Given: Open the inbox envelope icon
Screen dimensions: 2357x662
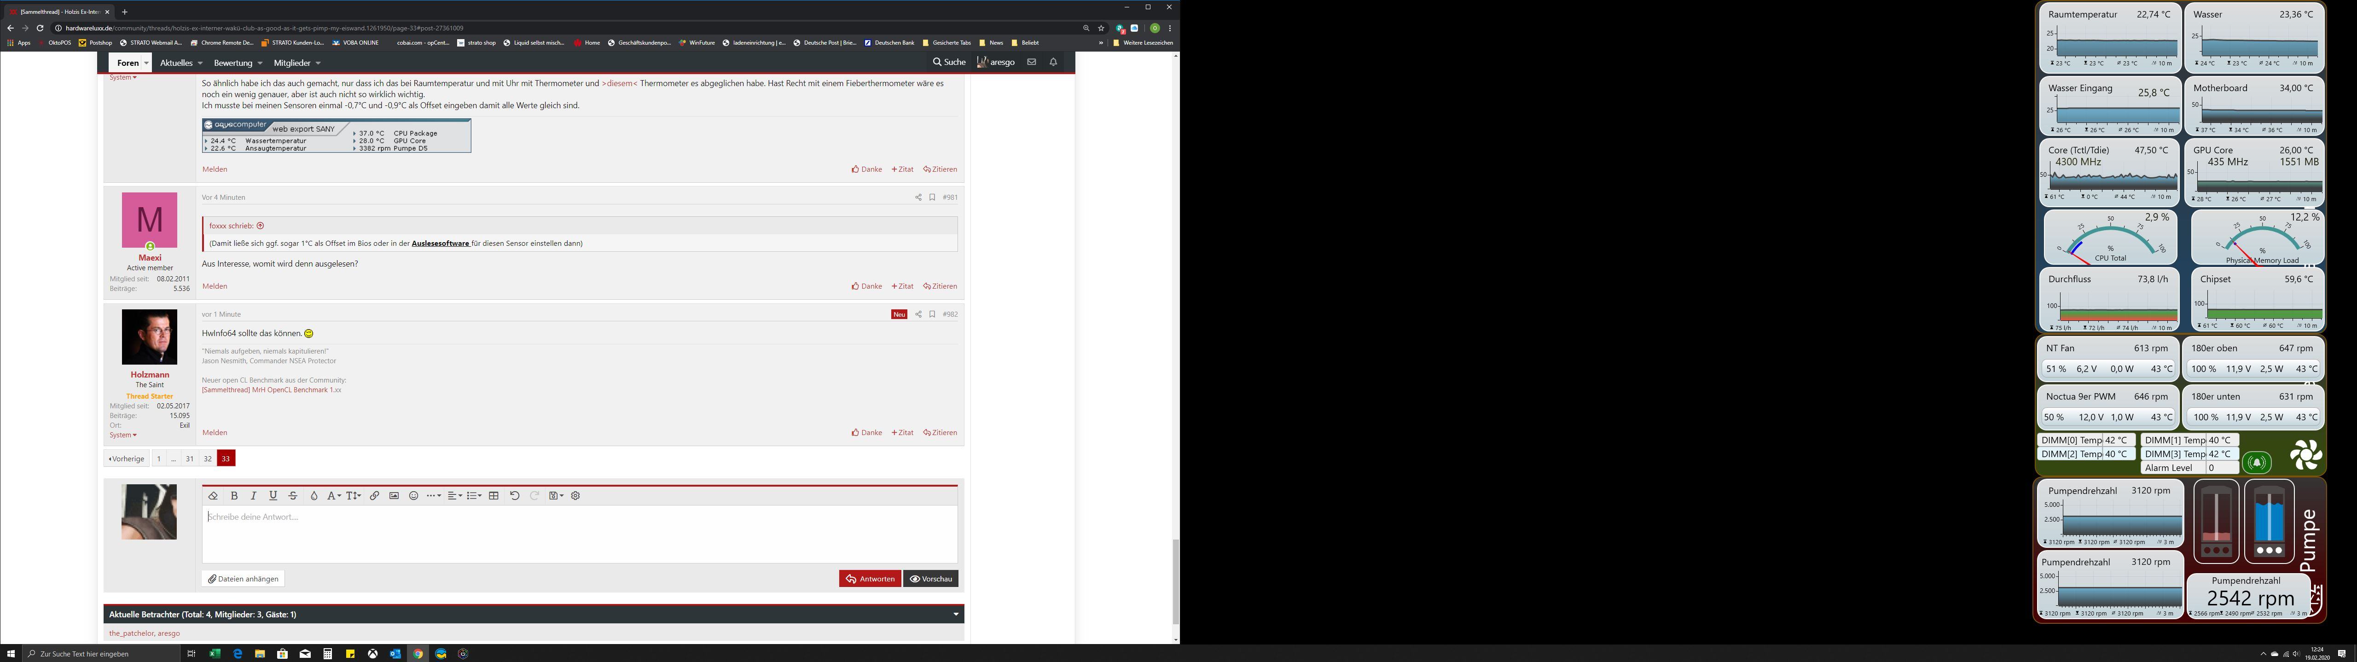Looking at the screenshot, I should click(1031, 62).
